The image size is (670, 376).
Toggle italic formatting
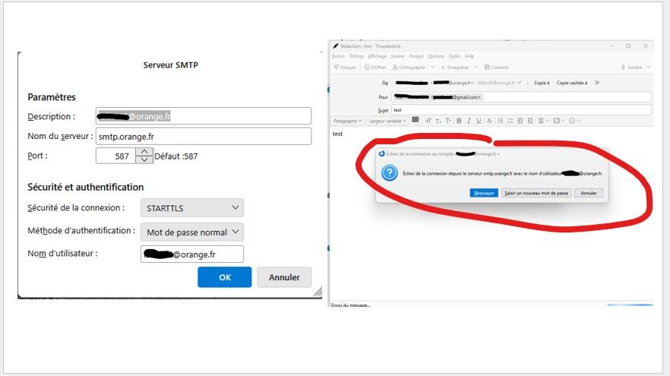coord(469,121)
